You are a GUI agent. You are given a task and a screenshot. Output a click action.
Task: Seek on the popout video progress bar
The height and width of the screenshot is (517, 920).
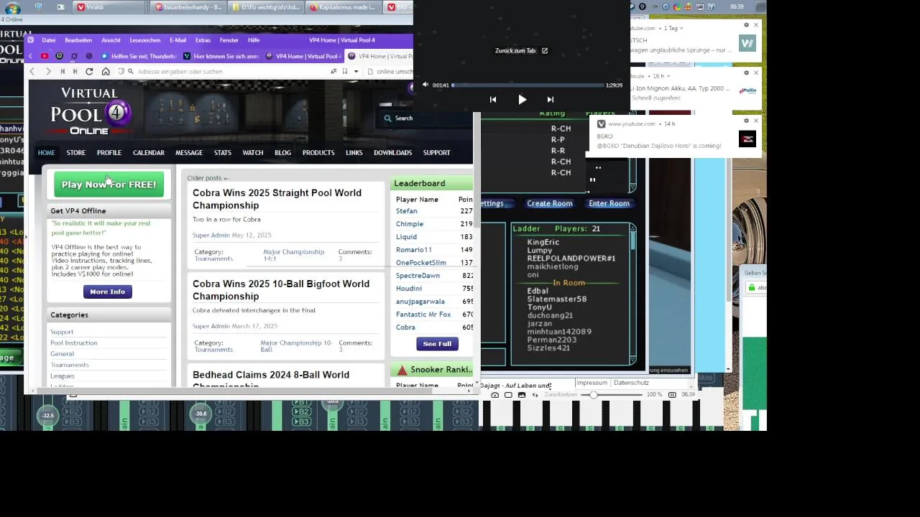[x=528, y=85]
